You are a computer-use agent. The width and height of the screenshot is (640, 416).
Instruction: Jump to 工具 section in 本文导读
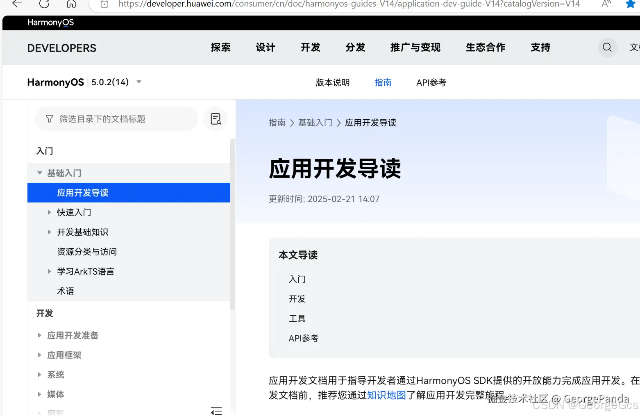point(297,318)
